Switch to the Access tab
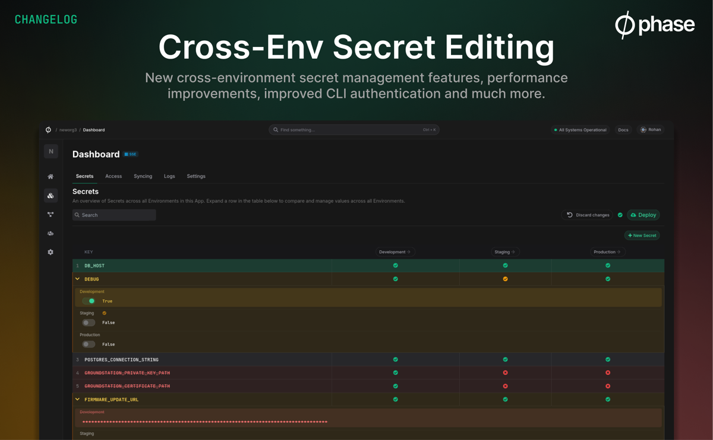Screen dimensions: 713x440 (x=113, y=176)
